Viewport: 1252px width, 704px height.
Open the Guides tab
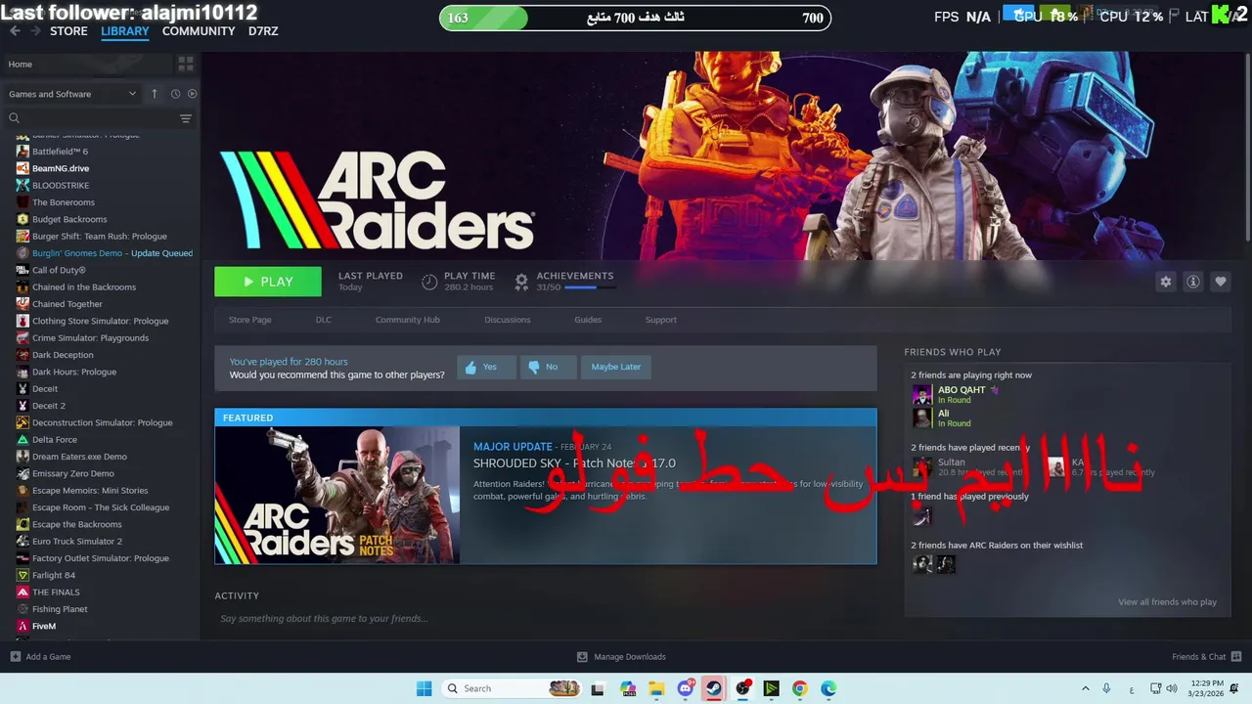pos(588,320)
